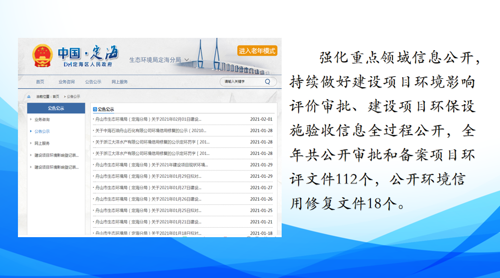500x278 pixels.
Task: Click the 首页 breadcrumb link
Action: coord(56,97)
